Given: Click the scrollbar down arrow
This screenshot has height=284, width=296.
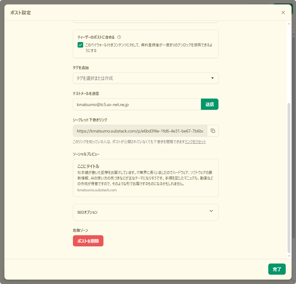Looking at the screenshot, I should click(289, 256).
